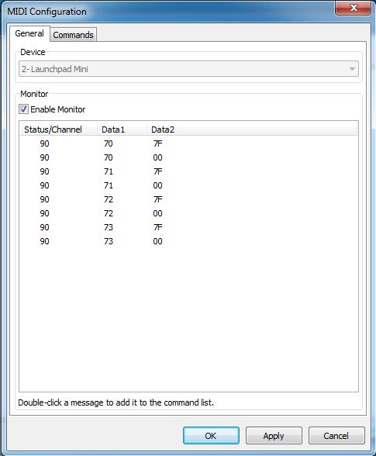The width and height of the screenshot is (376, 456).
Task: Click the Apply button
Action: (274, 436)
